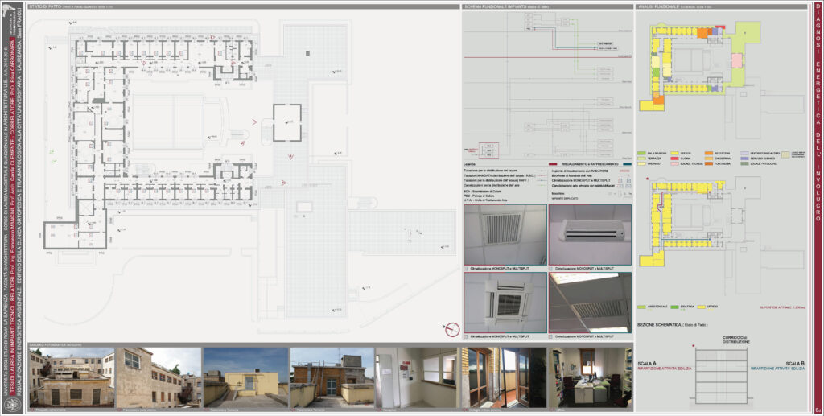Viewport: 824px width, 416px height.
Task: Select the ARCHIVIO pale yellow swatch
Action: pos(641,163)
